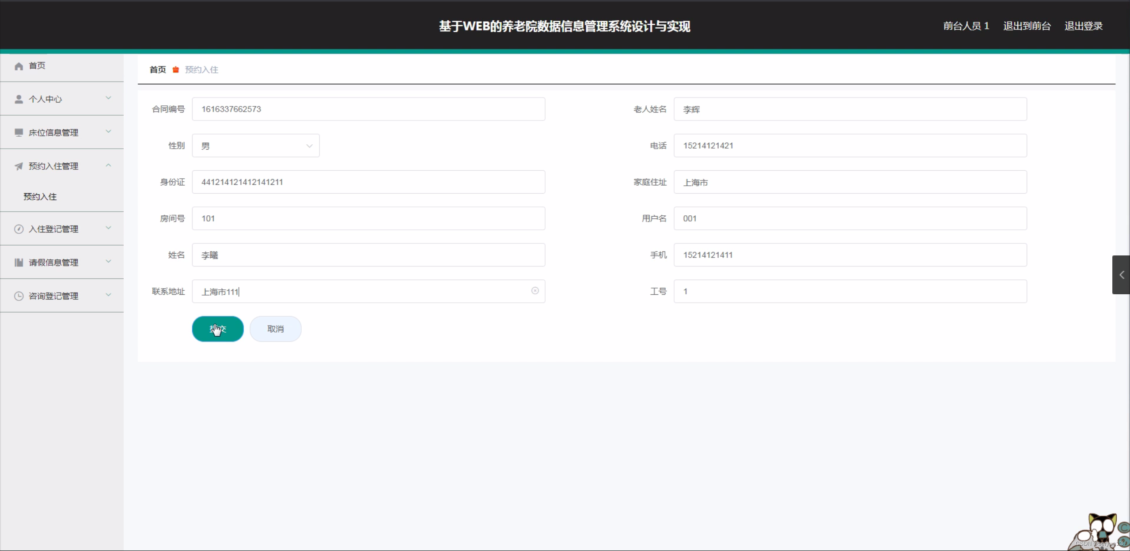Expand 咨询登记管理 menu chevron
This screenshot has width=1130, height=551.
click(108, 295)
